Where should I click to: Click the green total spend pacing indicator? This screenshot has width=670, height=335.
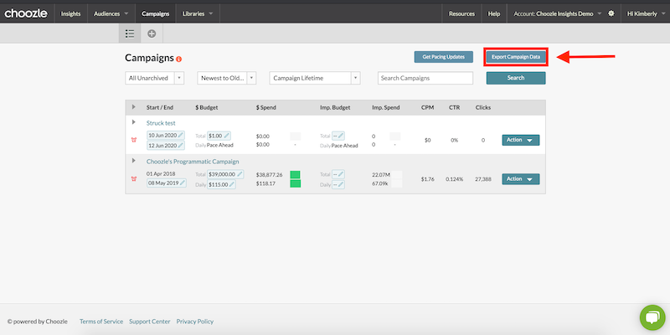(295, 174)
